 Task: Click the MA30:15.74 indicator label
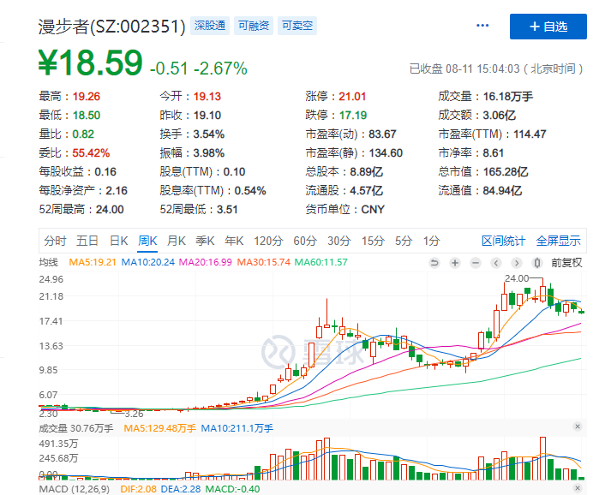[x=264, y=262]
